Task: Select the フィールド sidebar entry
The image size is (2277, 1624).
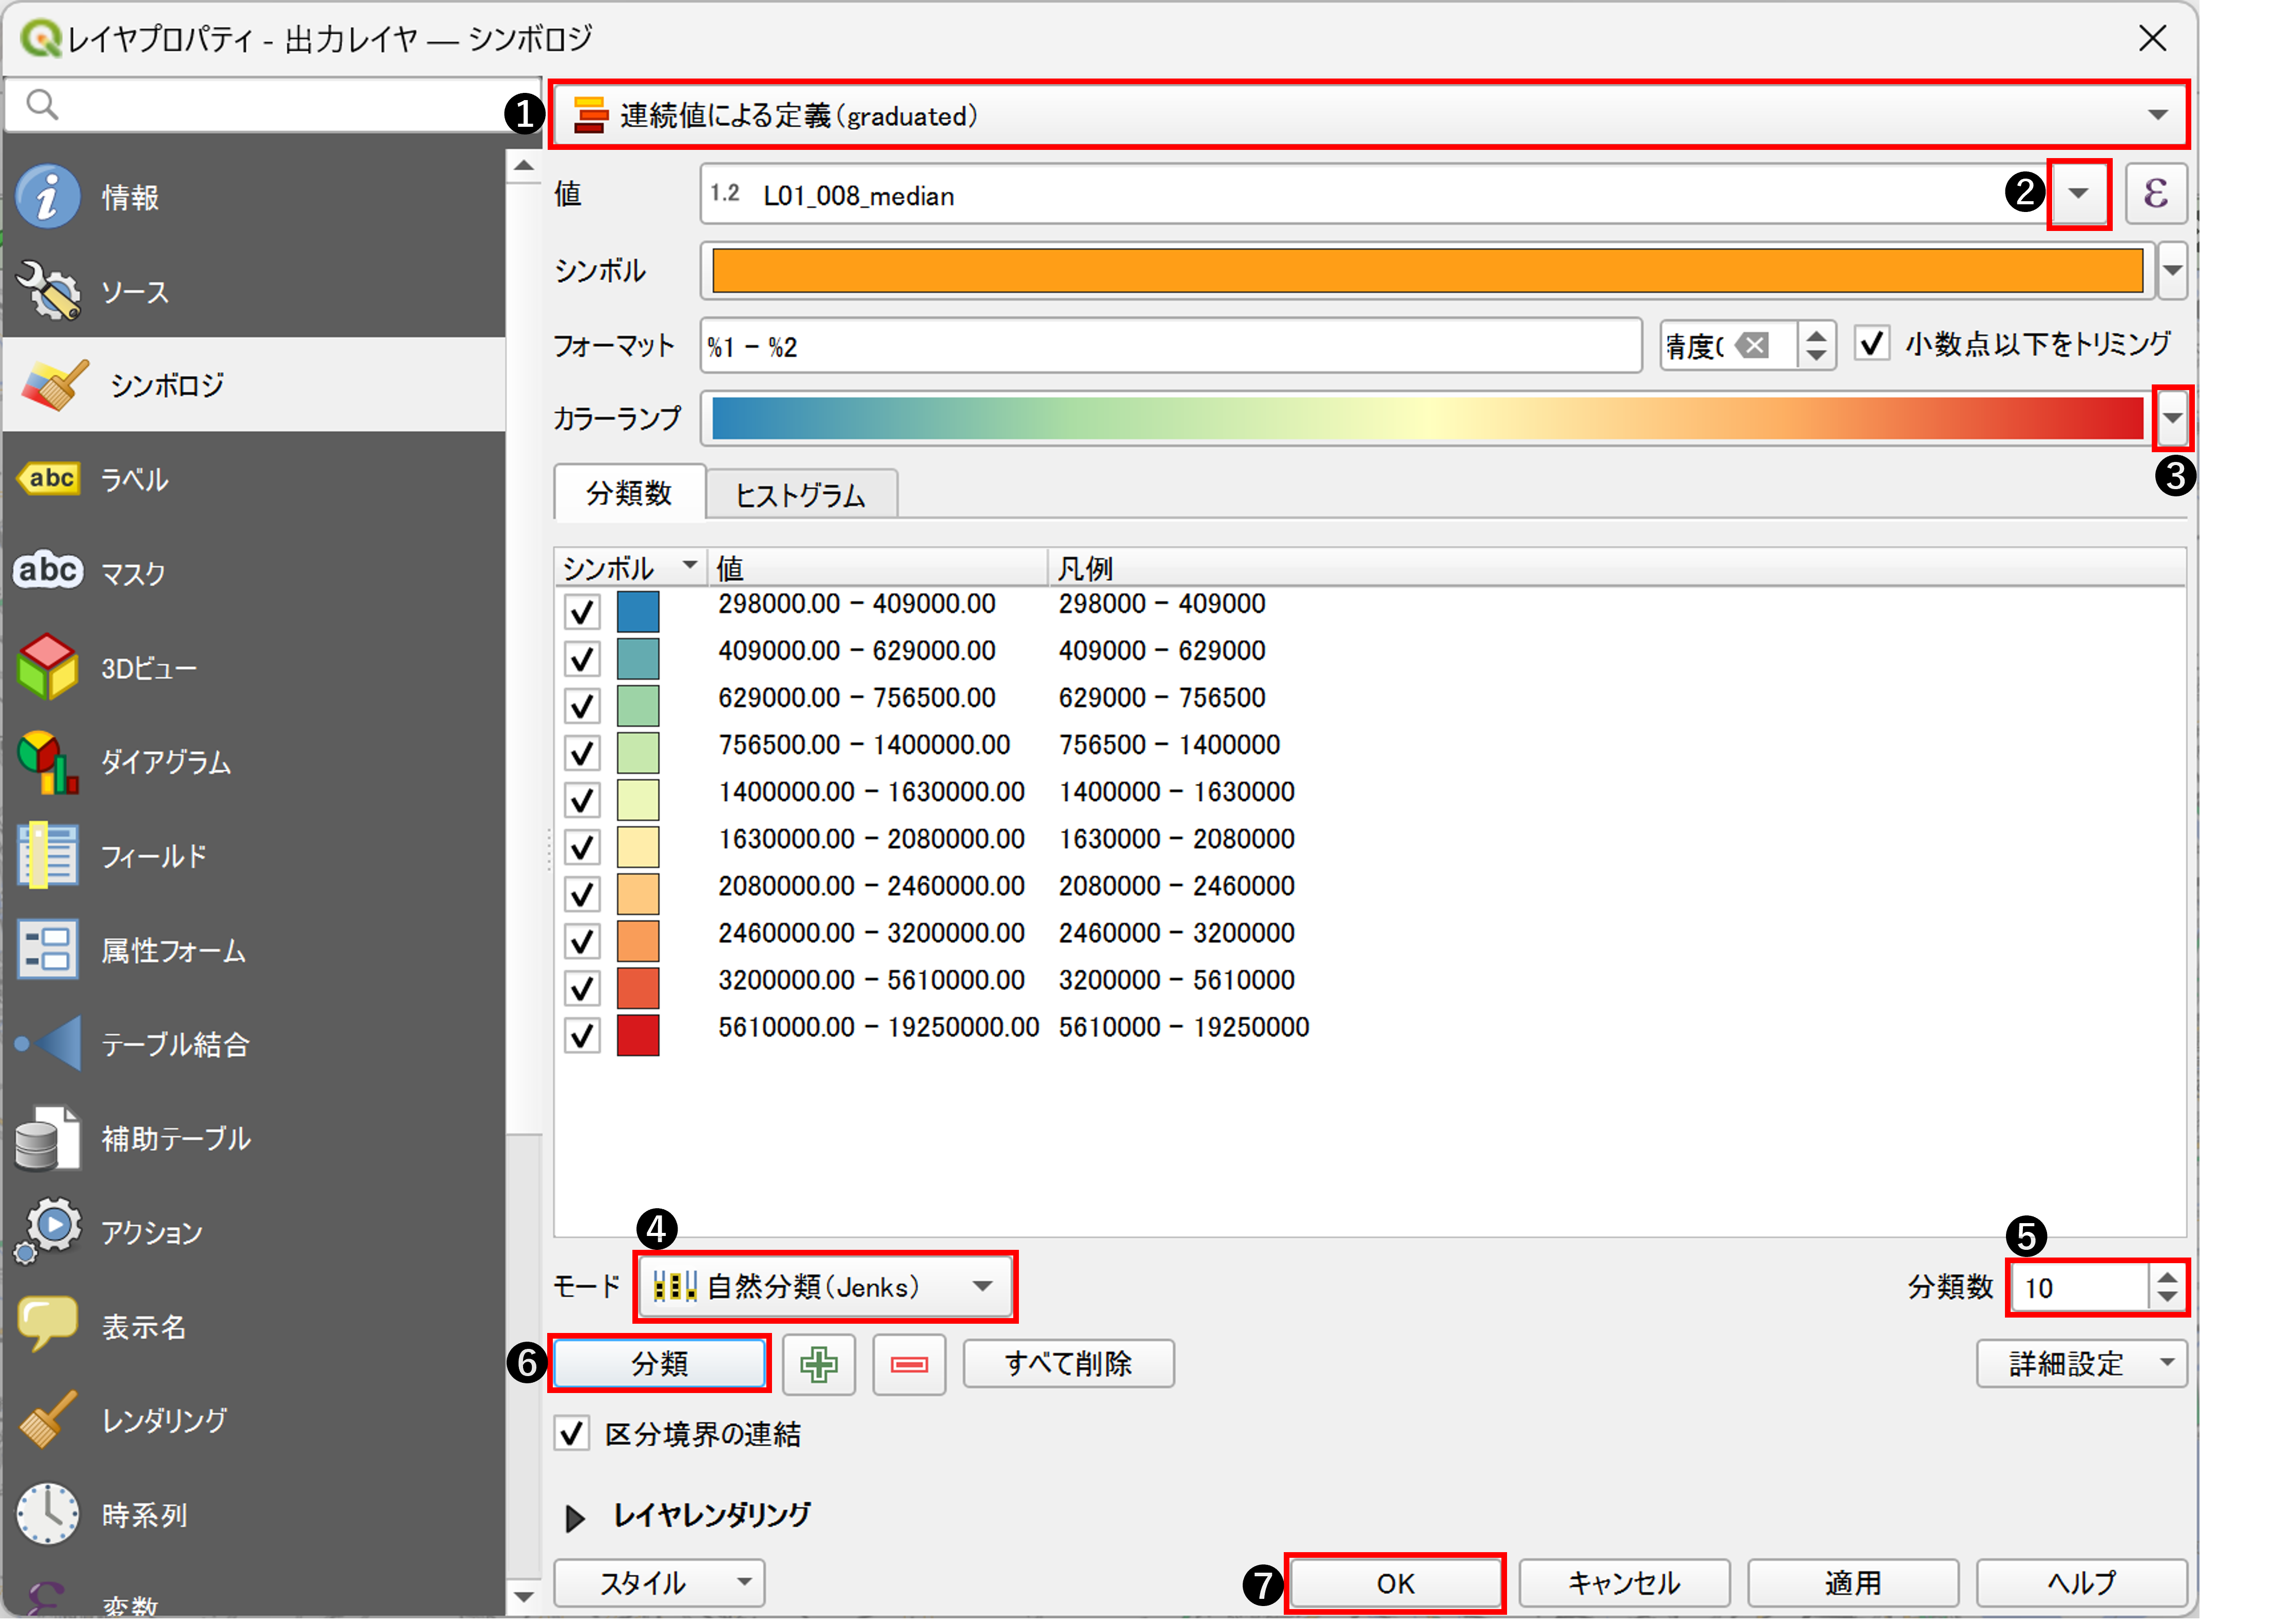Action: coord(254,855)
